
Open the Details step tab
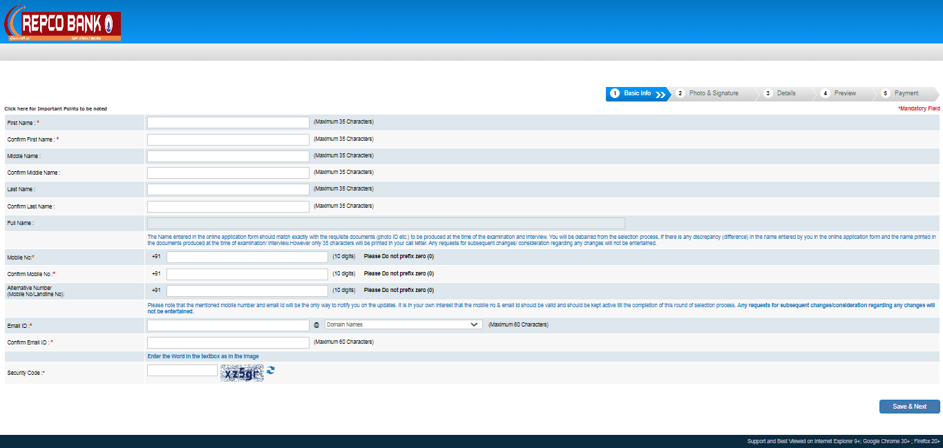click(x=785, y=93)
